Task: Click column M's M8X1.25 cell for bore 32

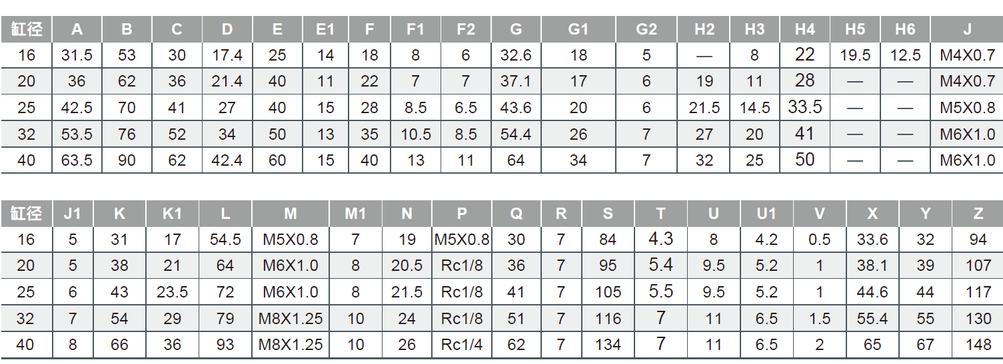Action: click(291, 319)
